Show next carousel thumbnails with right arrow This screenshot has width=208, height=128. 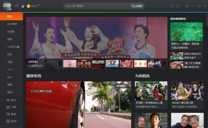tap(164, 64)
